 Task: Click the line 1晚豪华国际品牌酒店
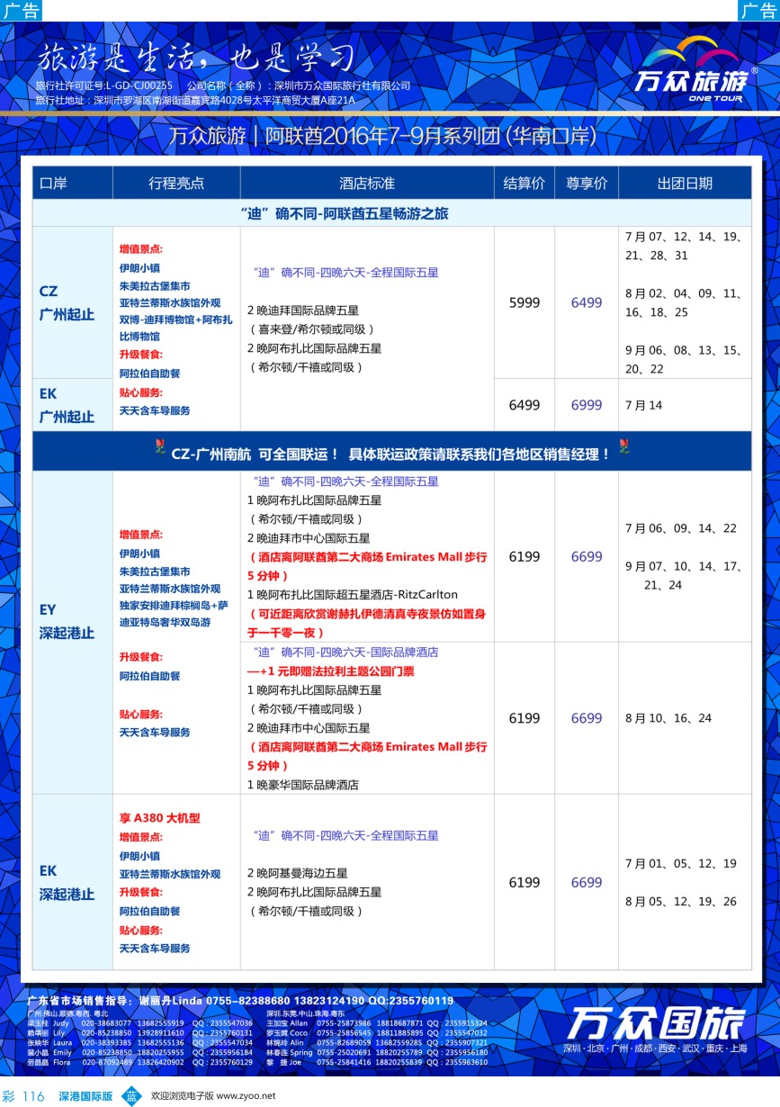303,785
